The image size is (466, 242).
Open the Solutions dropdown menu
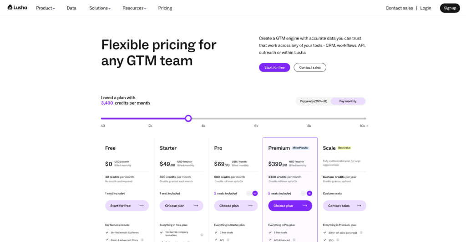(100, 8)
